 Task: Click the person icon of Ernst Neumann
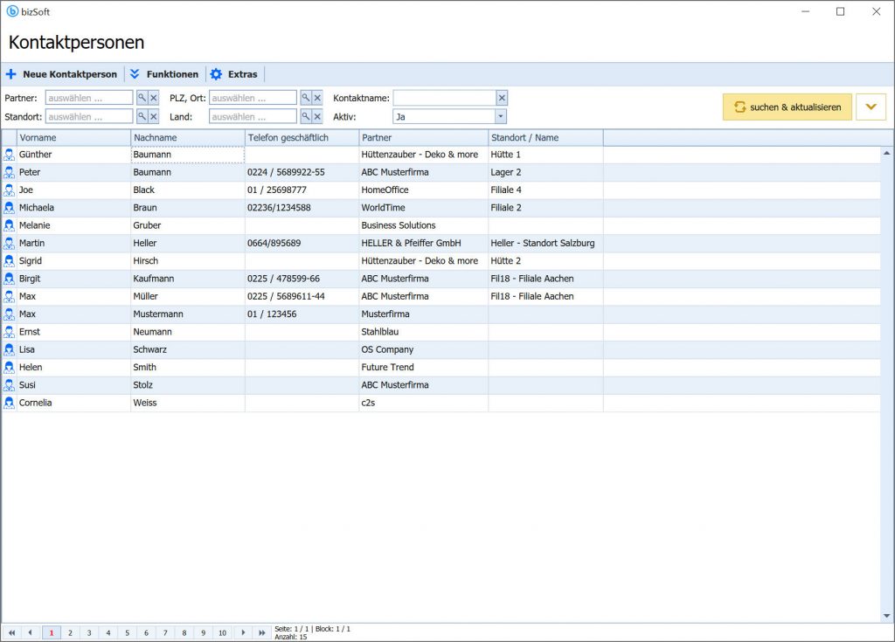(x=9, y=332)
